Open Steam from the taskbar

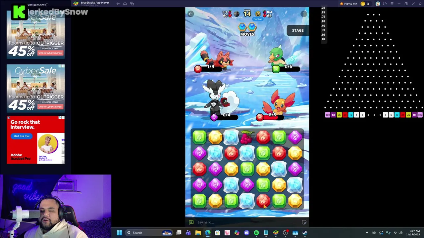(305, 233)
